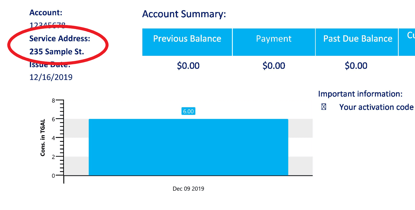Click the Previous Balance header cell

point(187,42)
